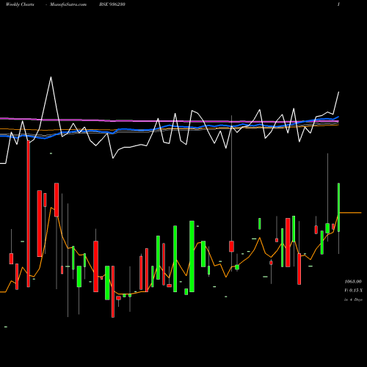Screen dimensions: 367x367
Task: Click the 1063.00 price value
Action: pos(353,282)
